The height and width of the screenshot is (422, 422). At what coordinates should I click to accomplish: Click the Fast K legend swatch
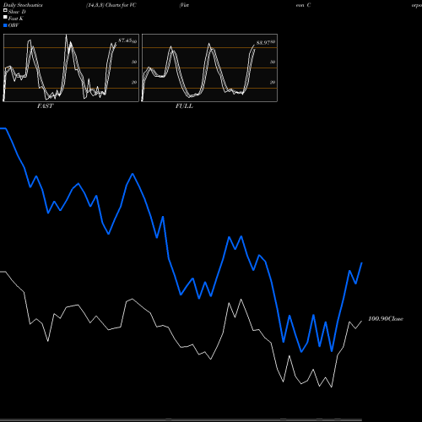coord(5,17)
